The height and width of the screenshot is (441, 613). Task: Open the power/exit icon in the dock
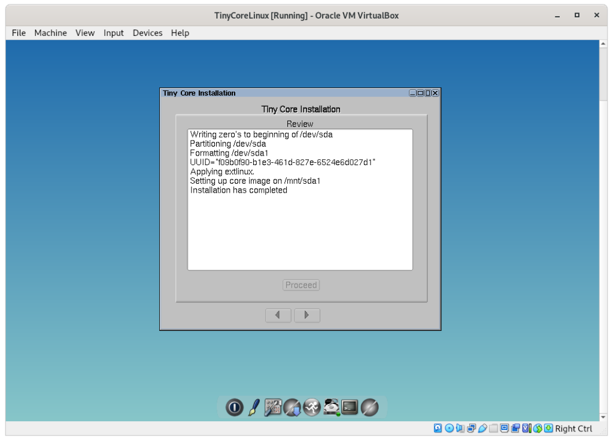[x=233, y=407]
